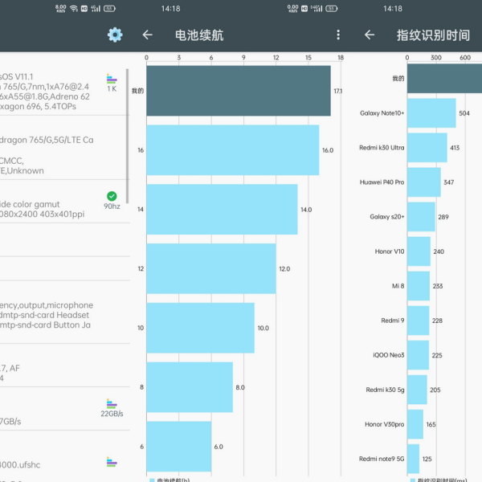Select the Huawei P40 Pro fingerprint bar

click(x=424, y=182)
